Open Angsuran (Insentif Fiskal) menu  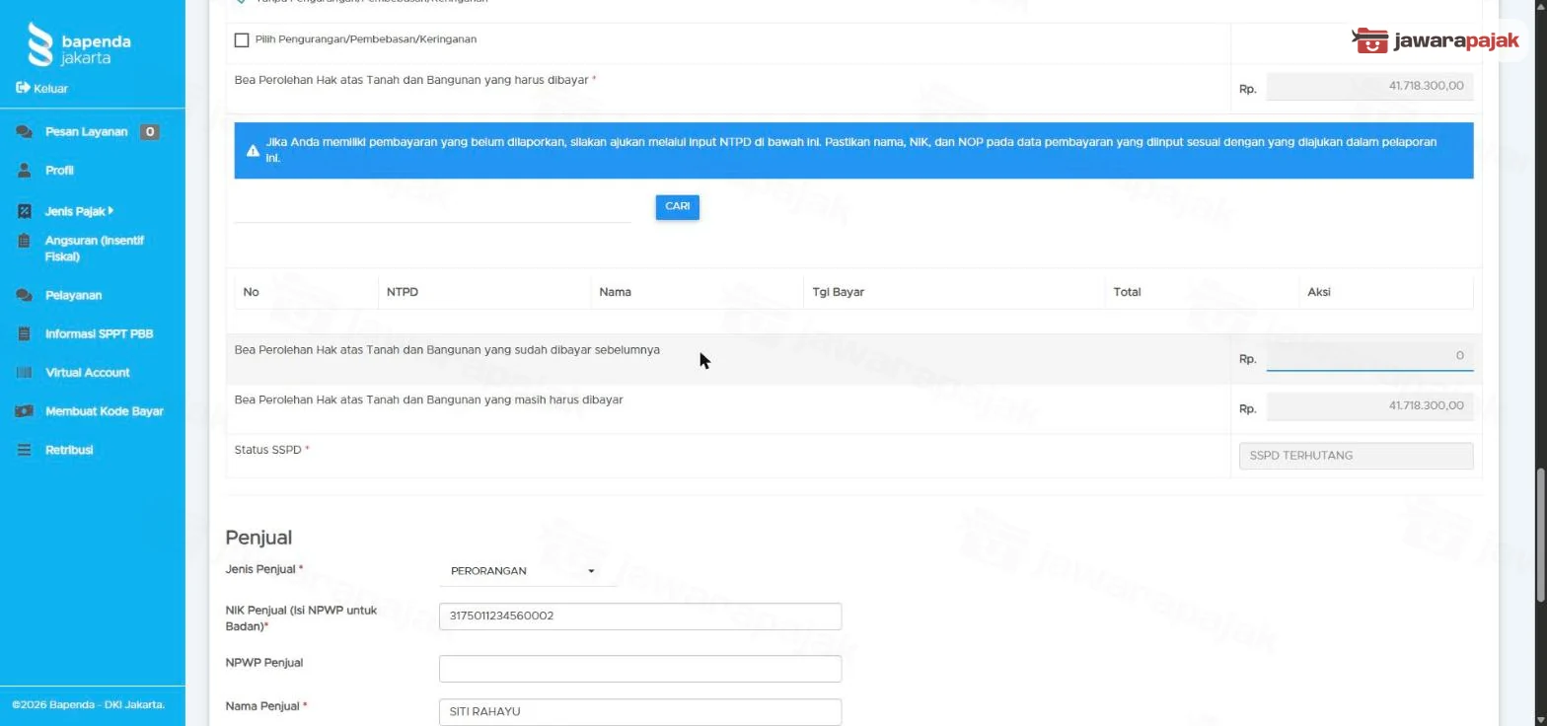click(x=95, y=249)
